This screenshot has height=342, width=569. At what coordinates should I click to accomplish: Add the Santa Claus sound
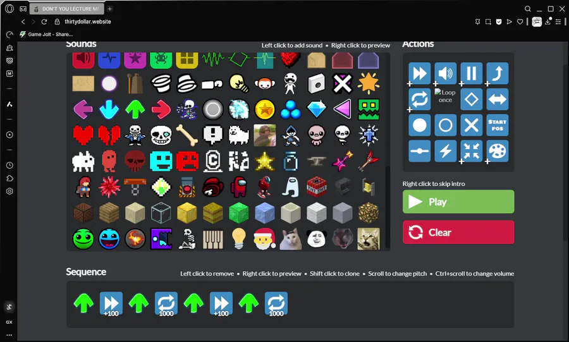pyautogui.click(x=264, y=239)
